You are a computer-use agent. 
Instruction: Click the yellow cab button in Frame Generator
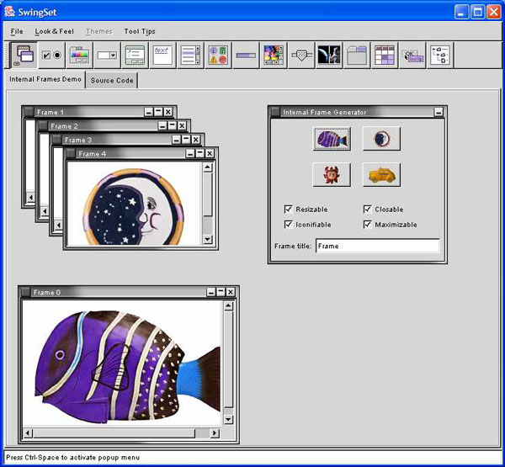point(381,174)
